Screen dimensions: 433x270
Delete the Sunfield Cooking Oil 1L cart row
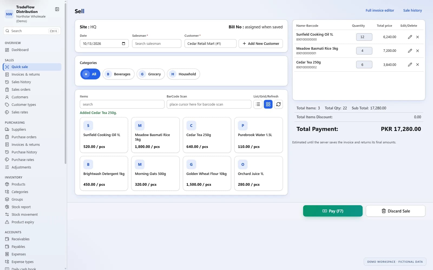pyautogui.click(x=418, y=37)
